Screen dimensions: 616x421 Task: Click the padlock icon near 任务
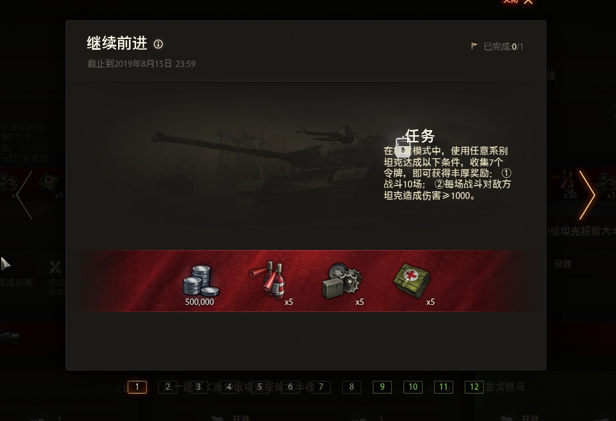[x=403, y=147]
